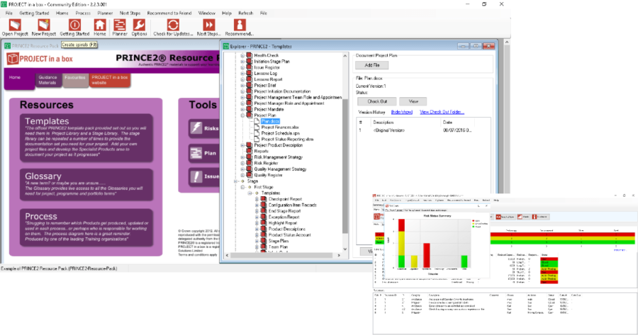
Task: Collapse the Stage tree node
Action: tap(235, 181)
